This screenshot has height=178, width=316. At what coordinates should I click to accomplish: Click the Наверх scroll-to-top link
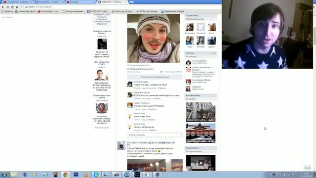tap(8, 17)
